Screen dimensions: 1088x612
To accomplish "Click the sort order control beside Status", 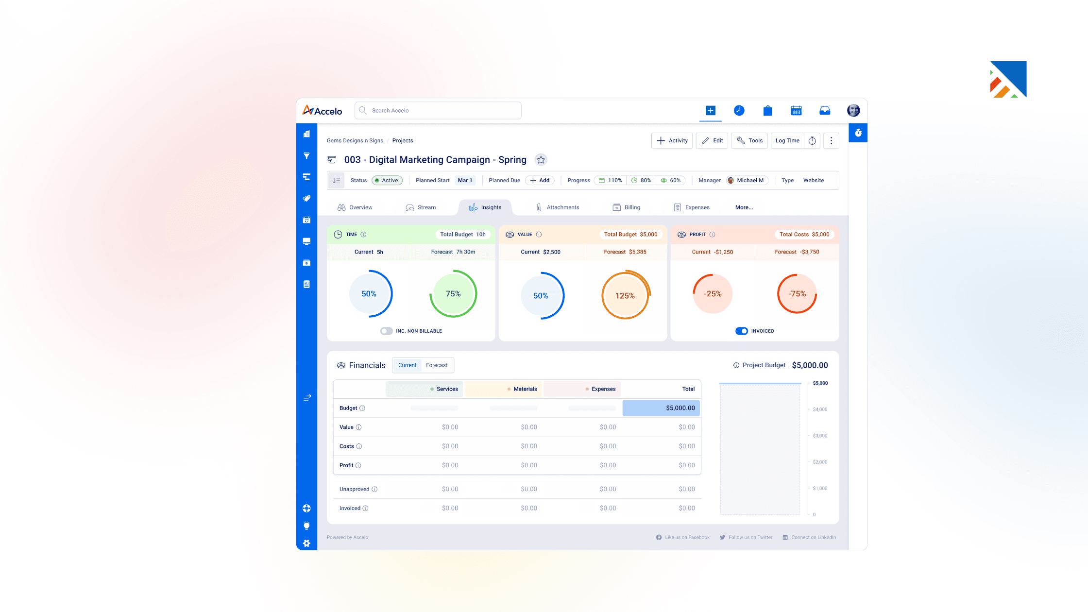I will [x=336, y=180].
